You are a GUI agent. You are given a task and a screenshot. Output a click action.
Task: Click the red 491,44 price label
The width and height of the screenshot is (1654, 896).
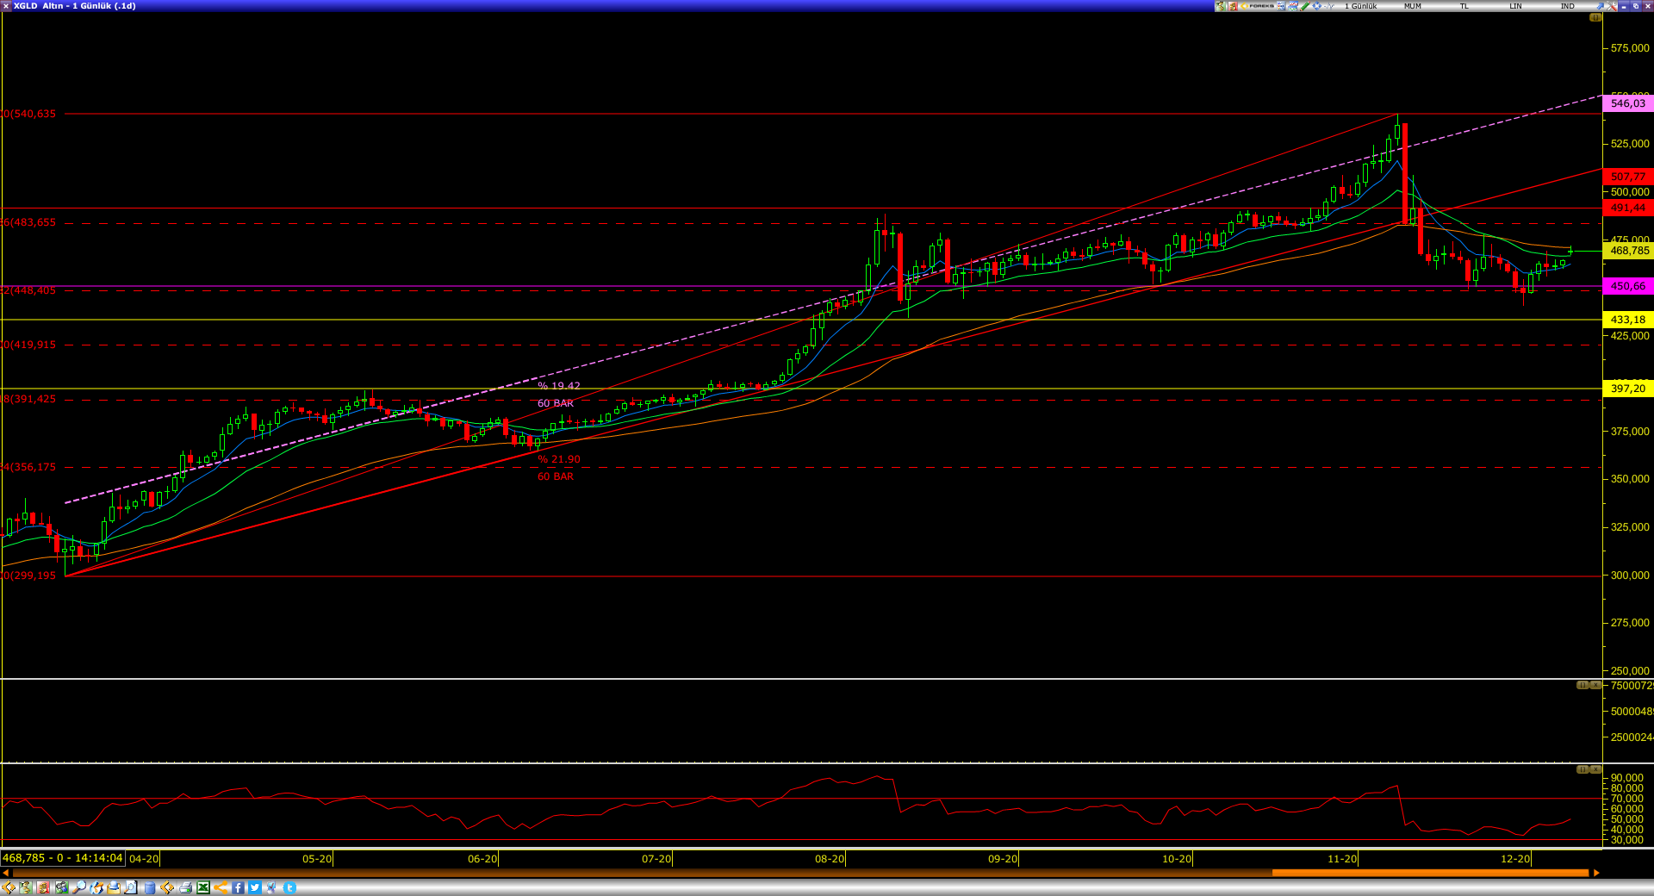click(1628, 208)
